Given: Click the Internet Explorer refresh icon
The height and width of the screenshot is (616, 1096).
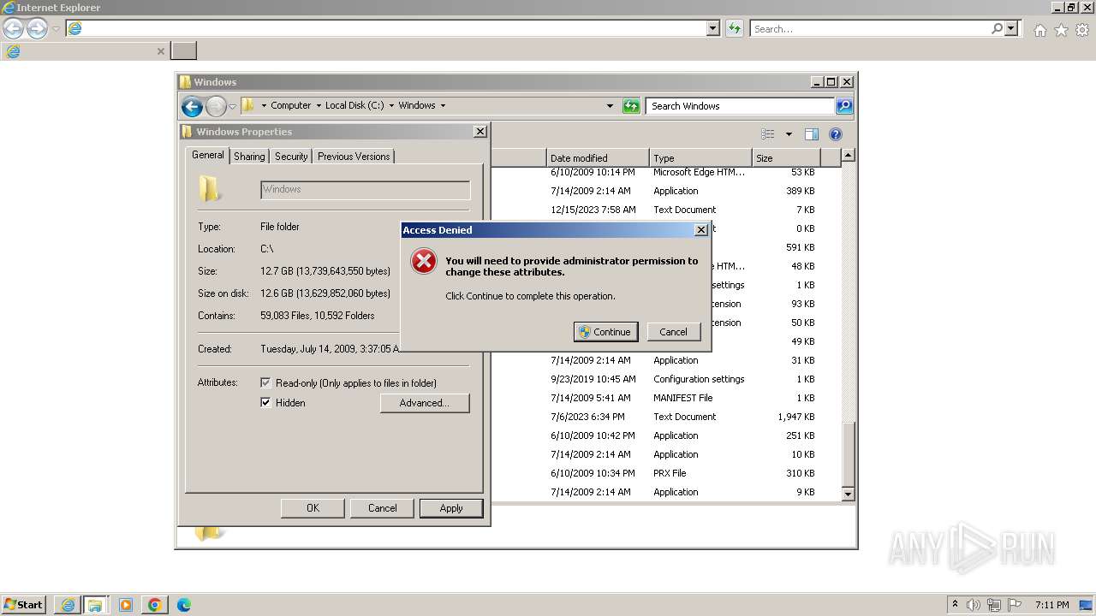Looking at the screenshot, I should 734,29.
